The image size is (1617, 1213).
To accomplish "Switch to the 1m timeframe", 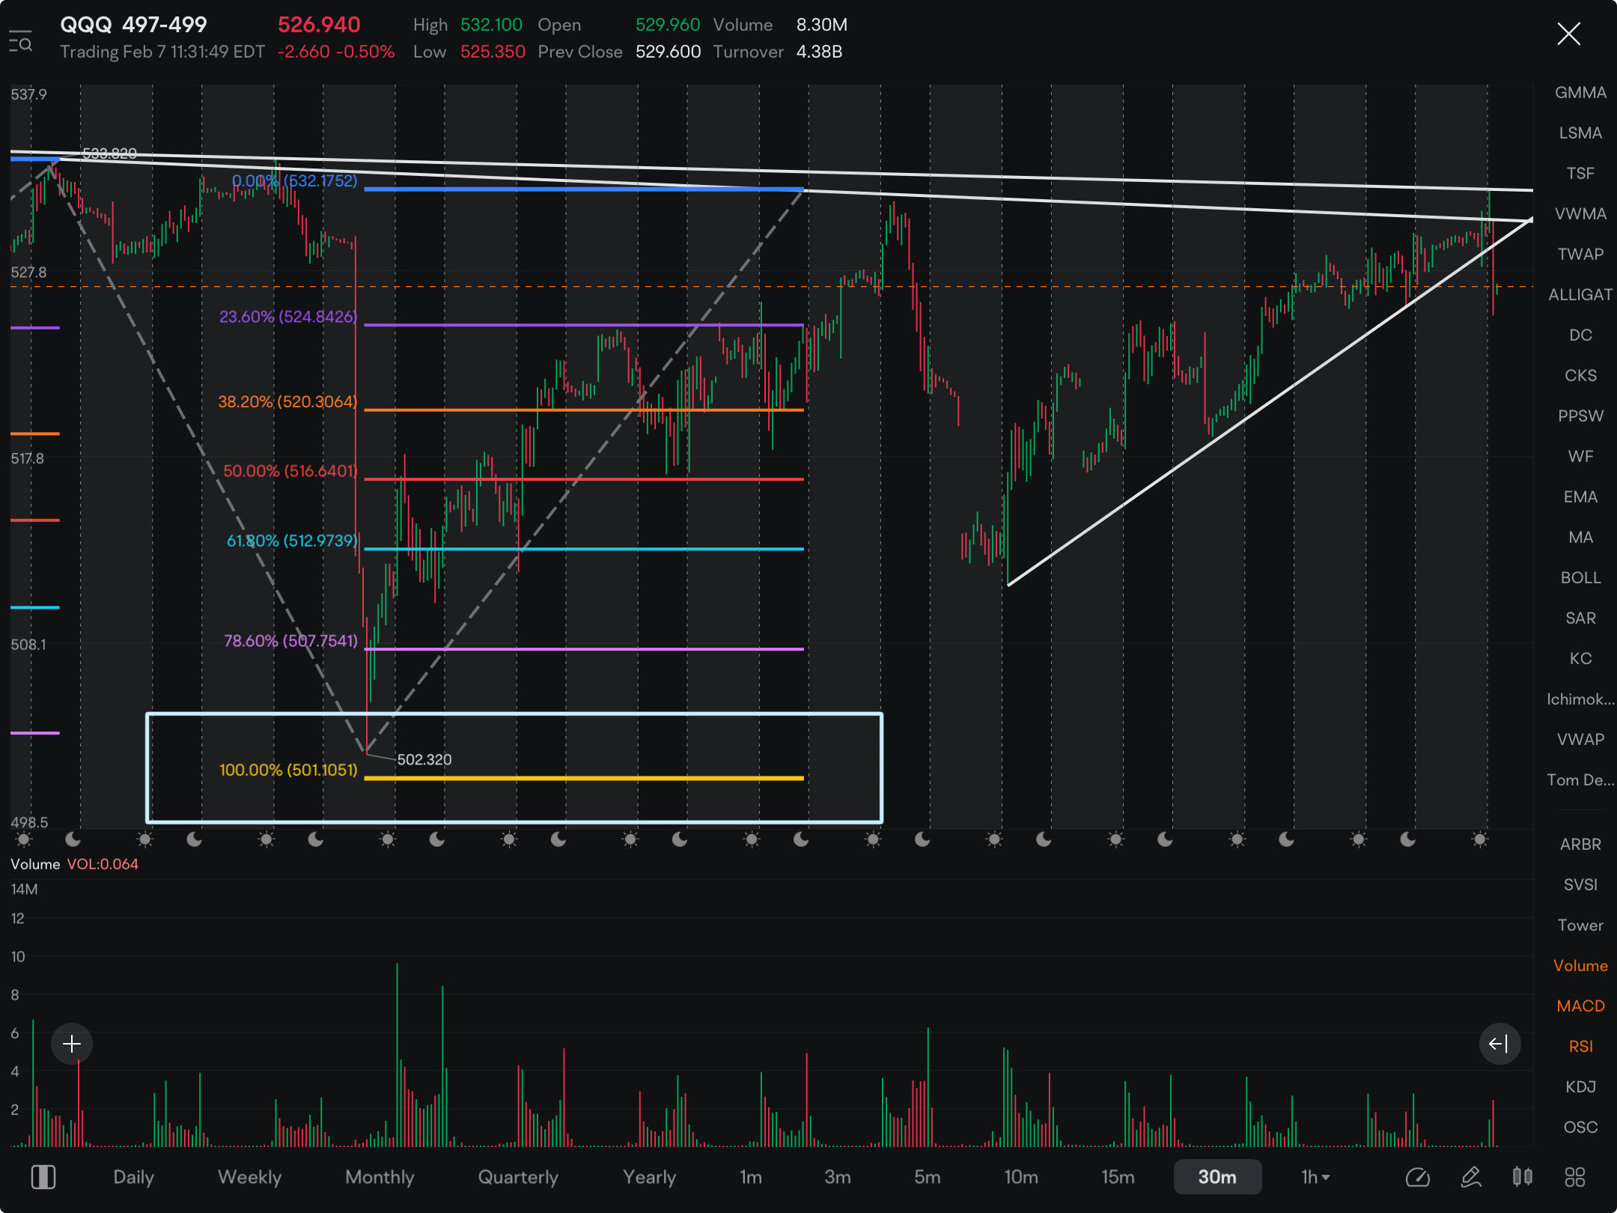I will tap(751, 1177).
